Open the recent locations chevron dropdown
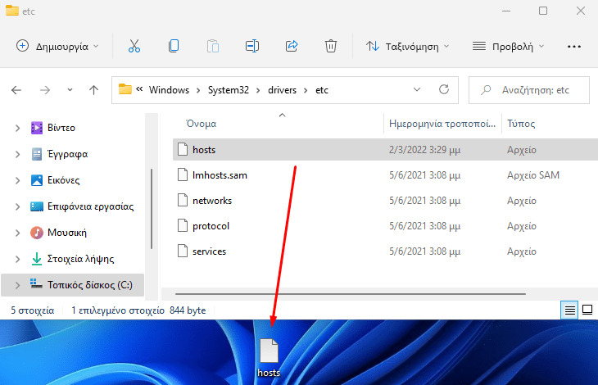The height and width of the screenshot is (385, 598). [x=70, y=90]
